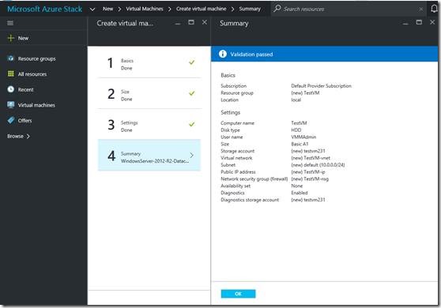441x308 pixels.
Task: Open Recent menu item
Action: [25, 90]
